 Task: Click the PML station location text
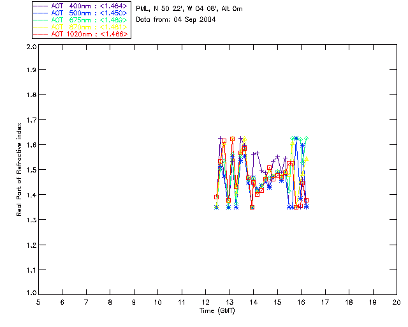[x=189, y=9]
